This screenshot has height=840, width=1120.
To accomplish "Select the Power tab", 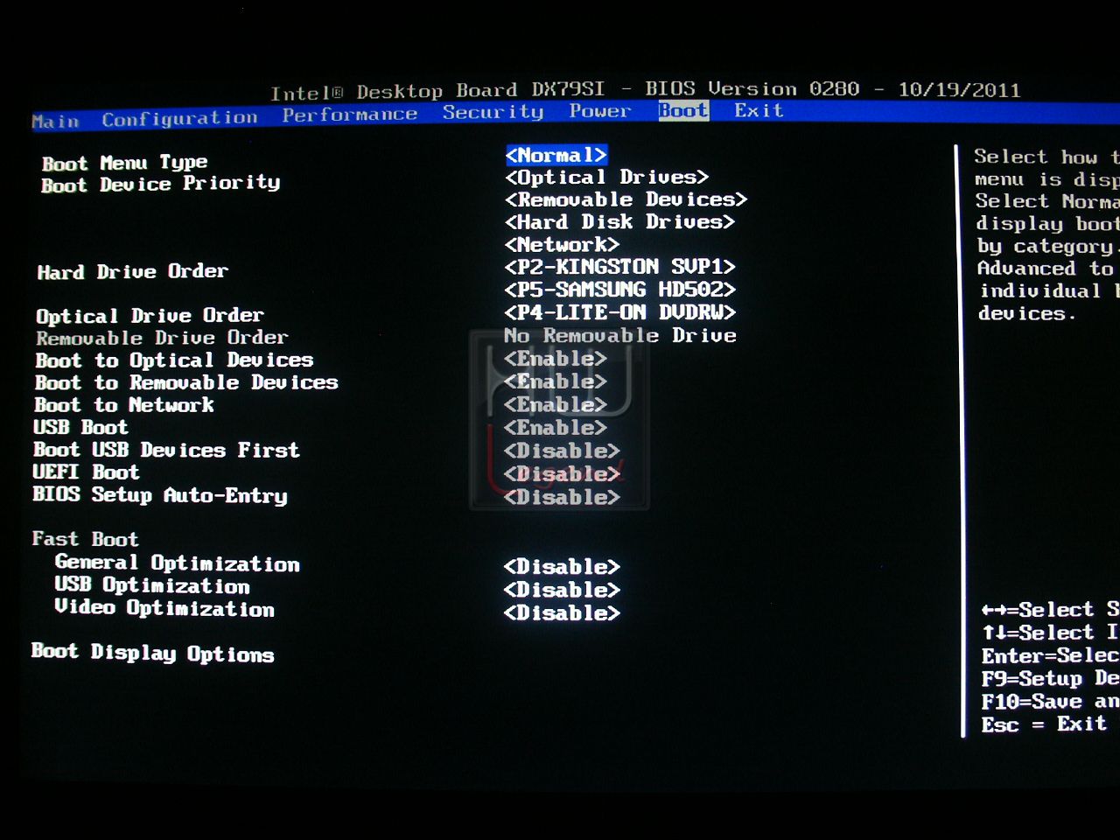I will click(599, 110).
